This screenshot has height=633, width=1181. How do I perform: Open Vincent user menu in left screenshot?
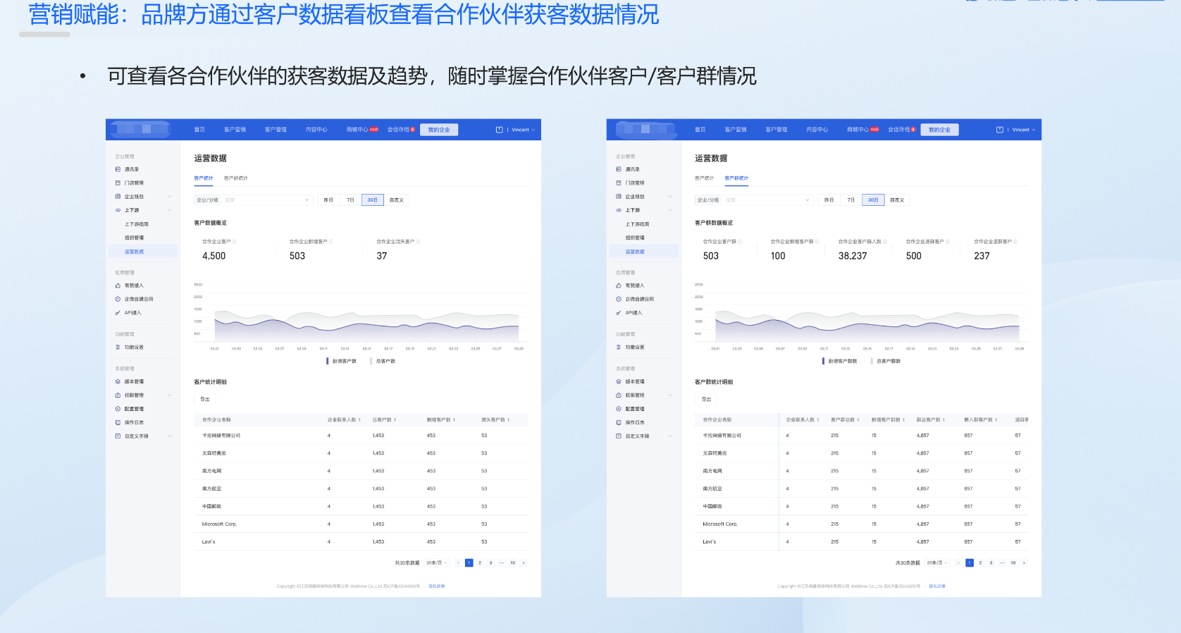click(523, 130)
